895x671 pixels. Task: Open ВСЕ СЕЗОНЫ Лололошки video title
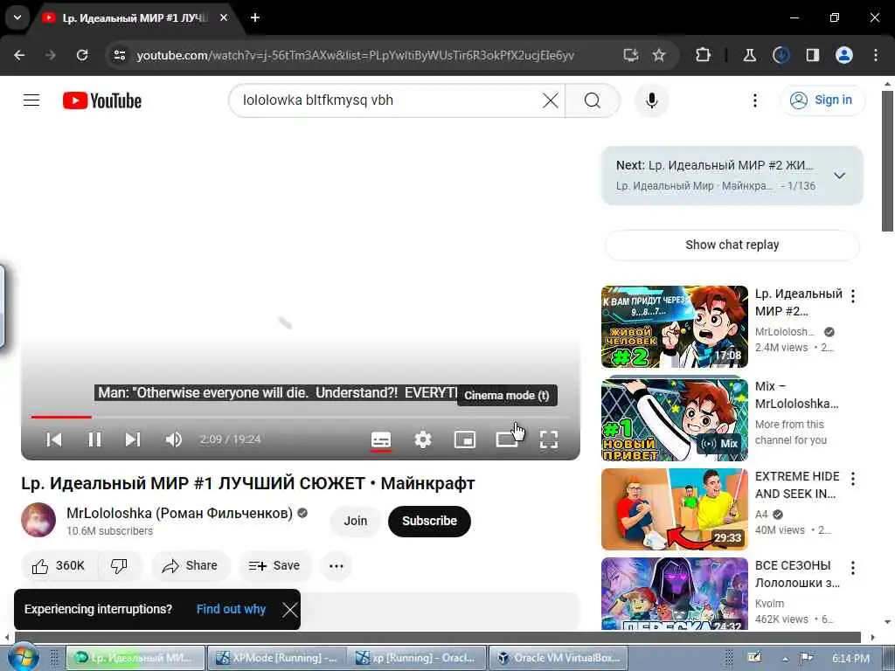(797, 574)
